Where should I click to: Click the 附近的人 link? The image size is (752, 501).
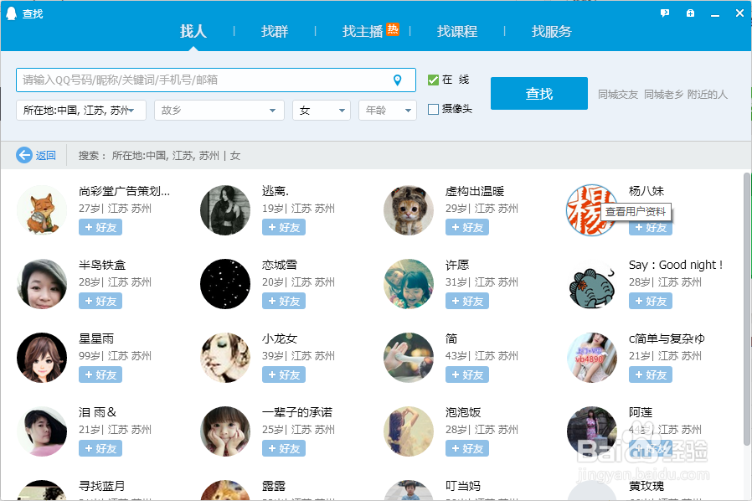(708, 95)
